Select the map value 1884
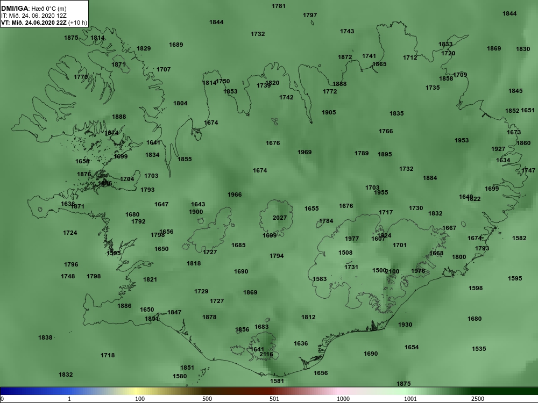Screen dimensions: 538x403 [430, 178]
